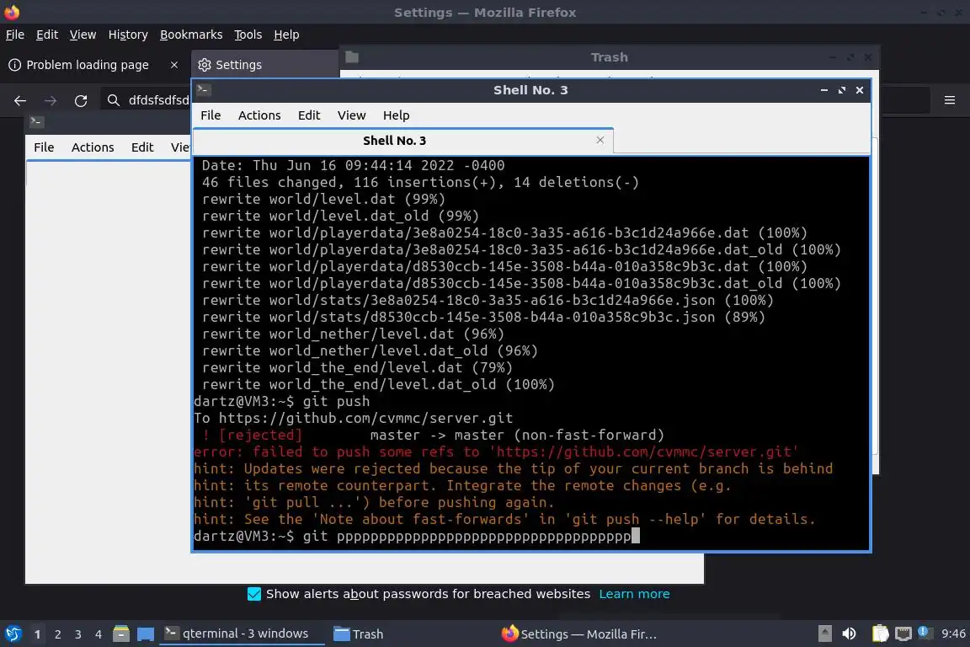Click the Firefox address bar text
This screenshot has width=970, height=647.
pos(158,100)
